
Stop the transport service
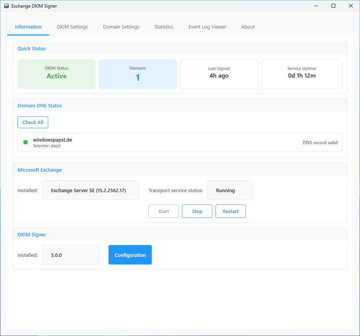click(x=197, y=212)
